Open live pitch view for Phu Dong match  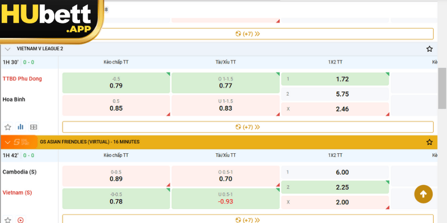(x=34, y=127)
